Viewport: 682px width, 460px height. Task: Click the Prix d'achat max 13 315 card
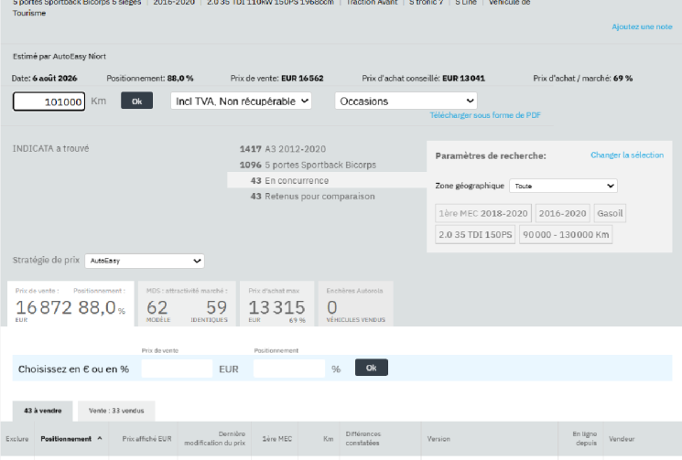(x=276, y=304)
